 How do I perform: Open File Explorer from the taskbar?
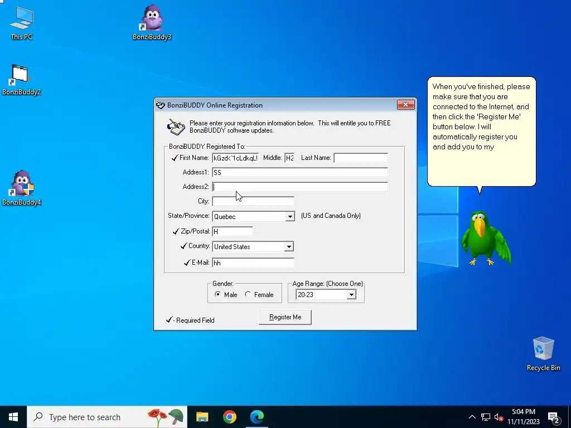pyautogui.click(x=202, y=417)
